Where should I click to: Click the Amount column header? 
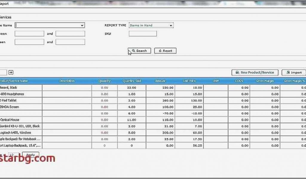(160, 81)
